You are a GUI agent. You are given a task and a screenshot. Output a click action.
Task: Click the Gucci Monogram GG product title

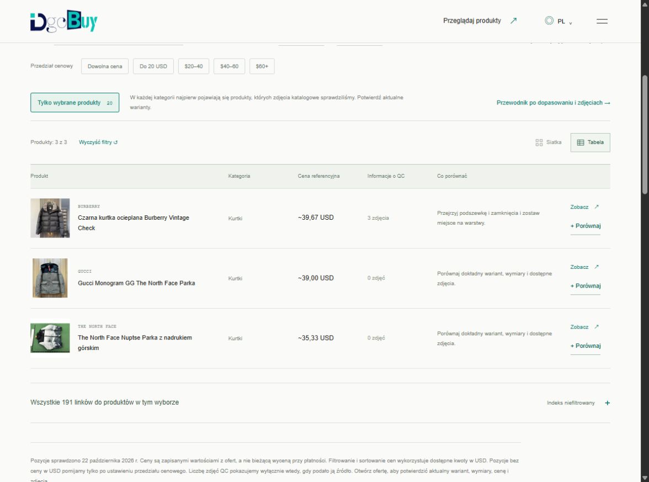(136, 283)
